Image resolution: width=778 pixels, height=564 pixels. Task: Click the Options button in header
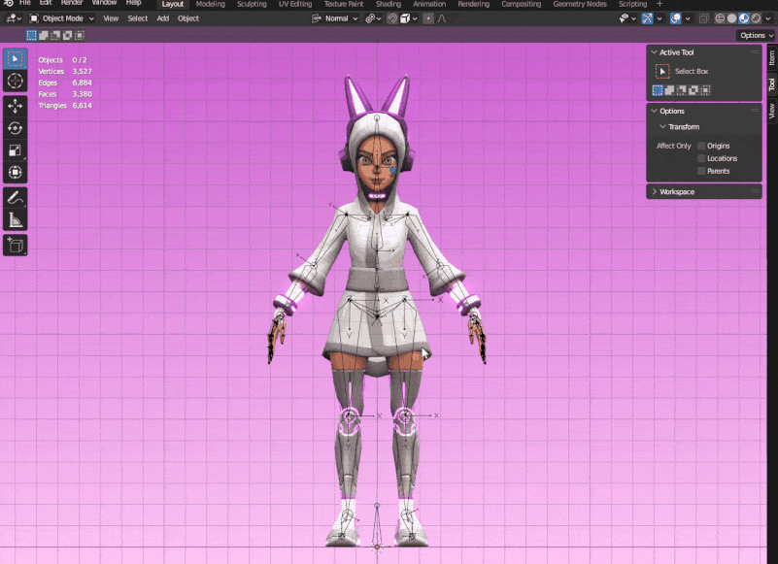(756, 35)
